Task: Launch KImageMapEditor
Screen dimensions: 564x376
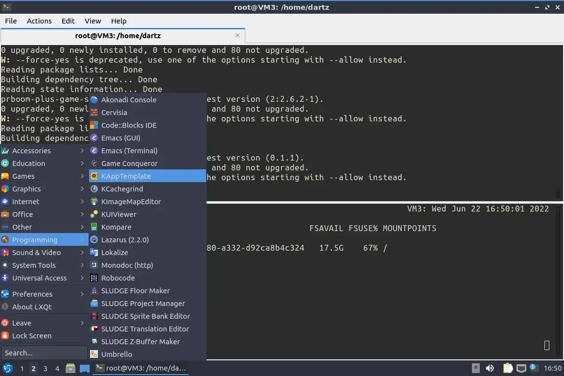Action: click(x=147, y=202)
